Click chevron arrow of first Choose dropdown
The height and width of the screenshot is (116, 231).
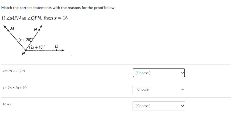click(182, 73)
